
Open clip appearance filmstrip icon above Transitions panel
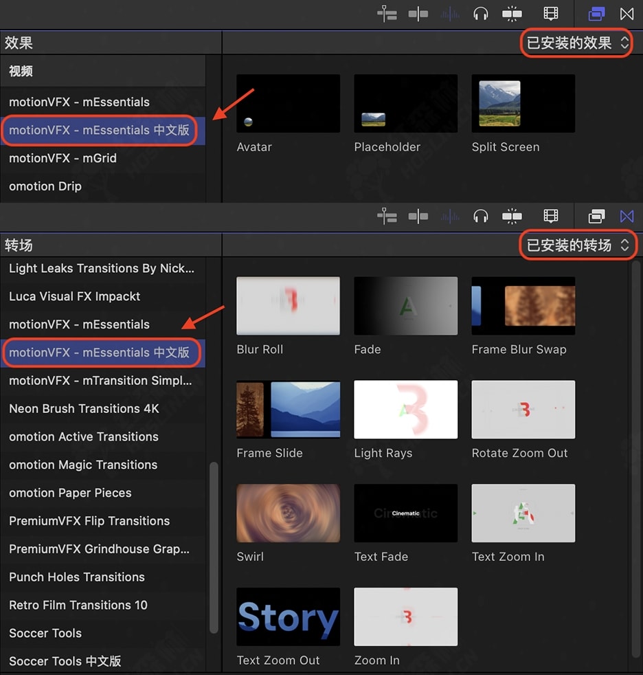coord(550,216)
